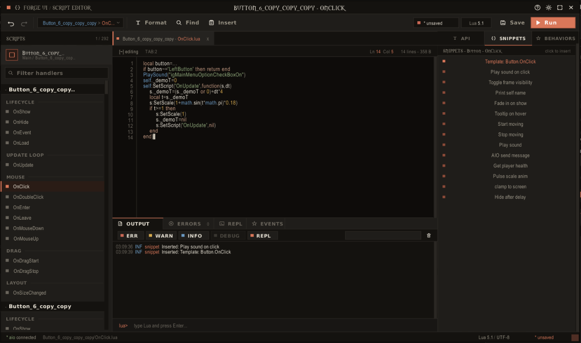Toggle the REPL log filter
The image size is (581, 343).
(262, 236)
